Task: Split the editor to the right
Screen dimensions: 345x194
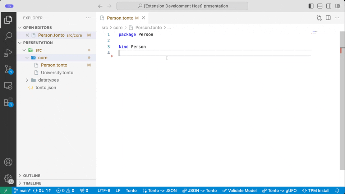Action: [x=328, y=18]
